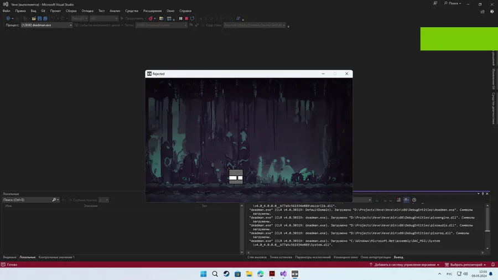Click the Готово status icon
This screenshot has height=280, width=498.
(3, 265)
